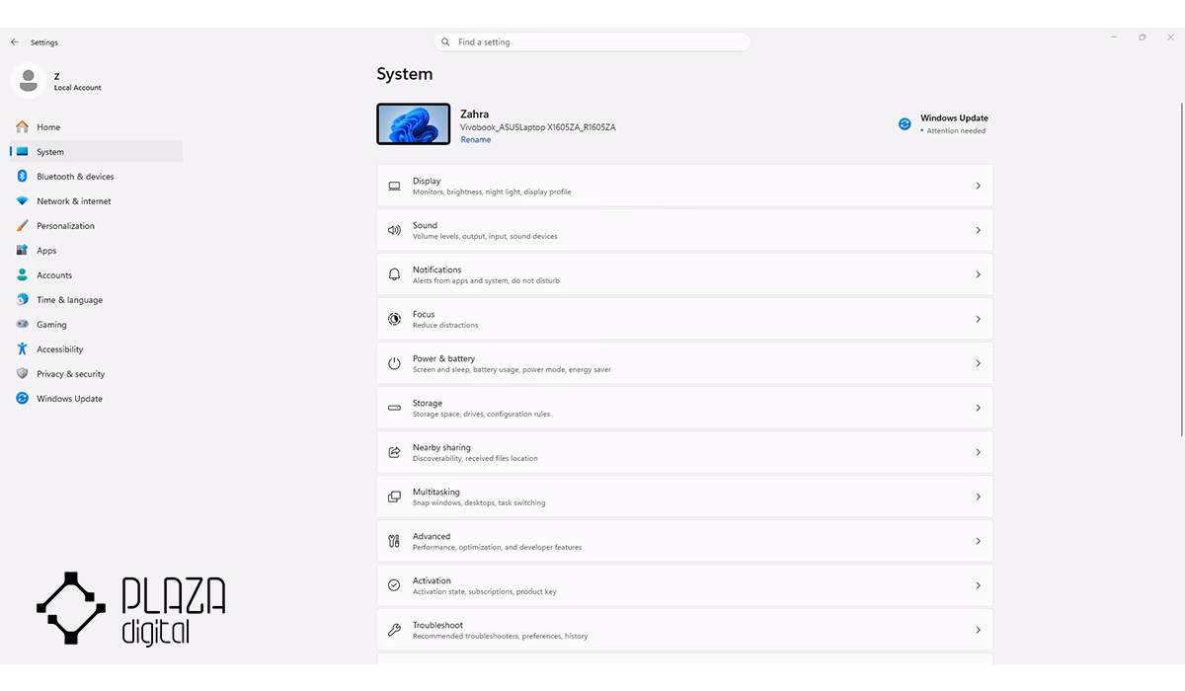Click 'Vivobook_ASUSLaptop X1605ZA_R1605ZA' device name

(x=538, y=127)
